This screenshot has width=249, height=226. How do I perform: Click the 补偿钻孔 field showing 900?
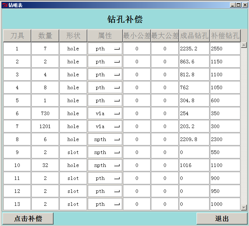coord(225,178)
